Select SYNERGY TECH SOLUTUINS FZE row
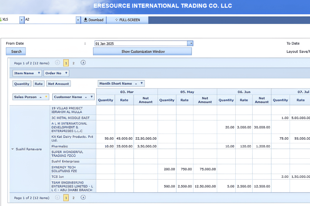 [73, 169]
